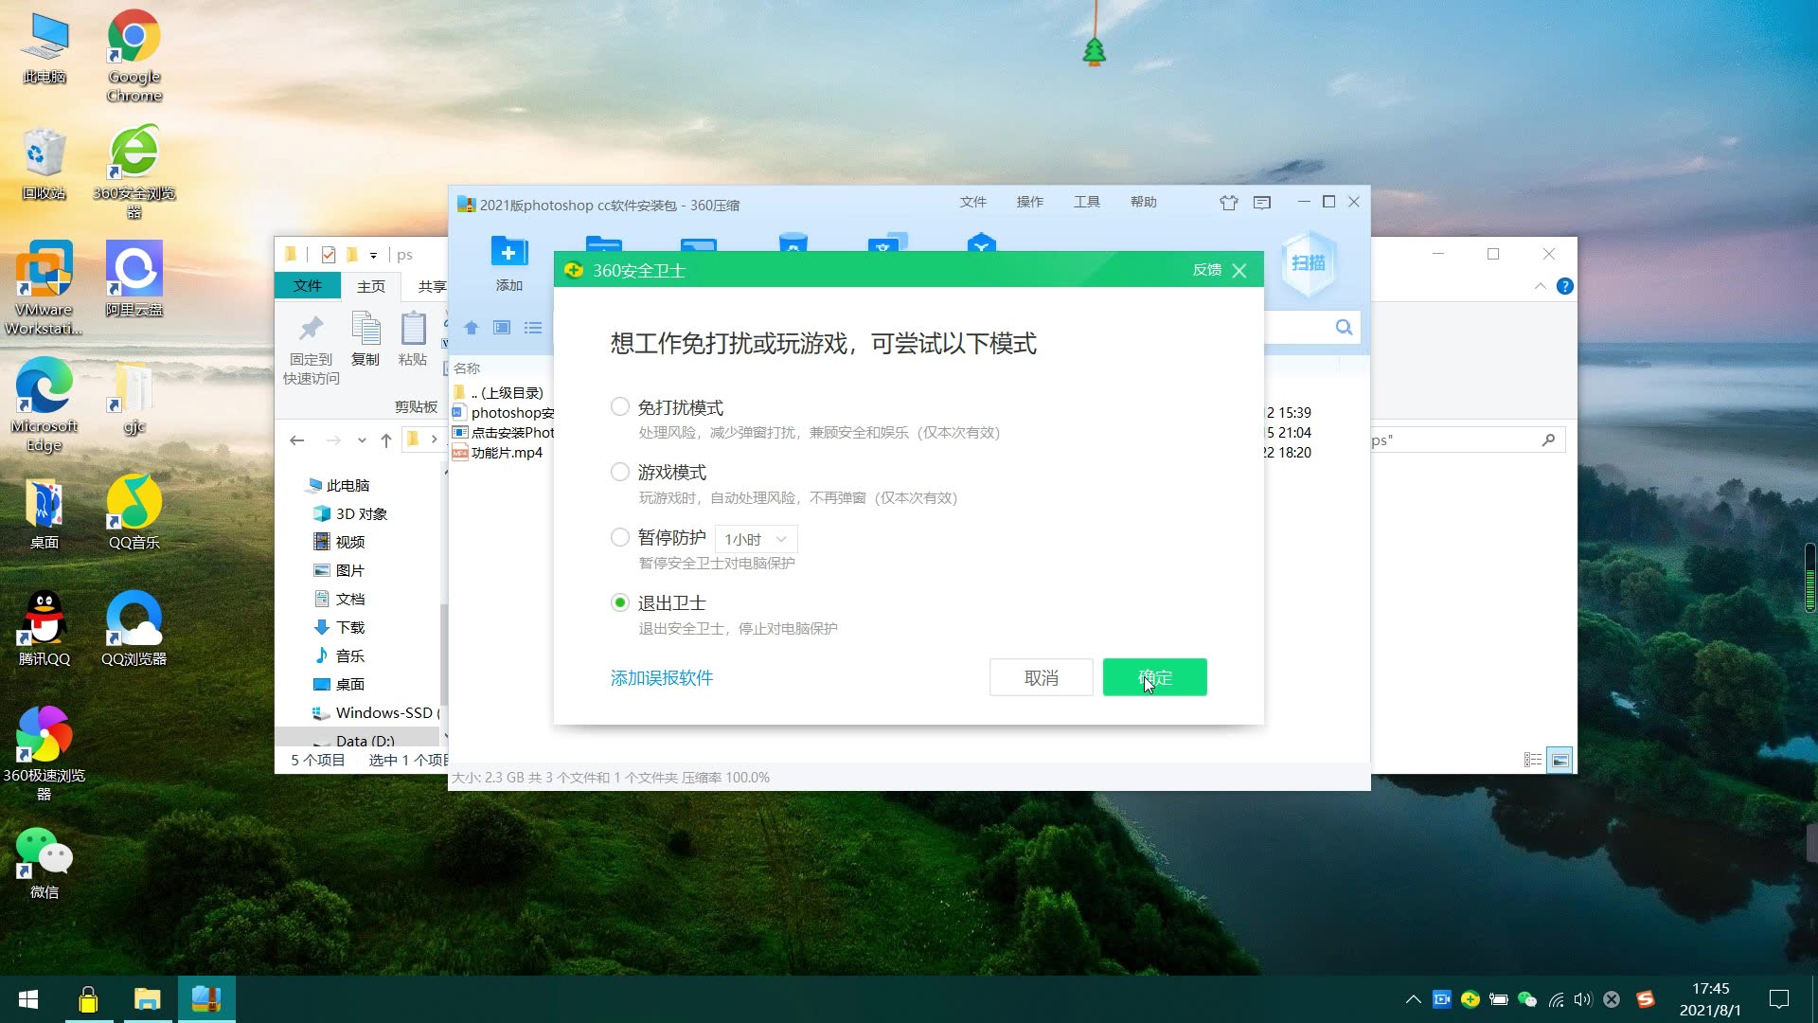This screenshot has width=1818, height=1023.
Task: Click the up arrow in File Explorer
Action: coord(386,440)
